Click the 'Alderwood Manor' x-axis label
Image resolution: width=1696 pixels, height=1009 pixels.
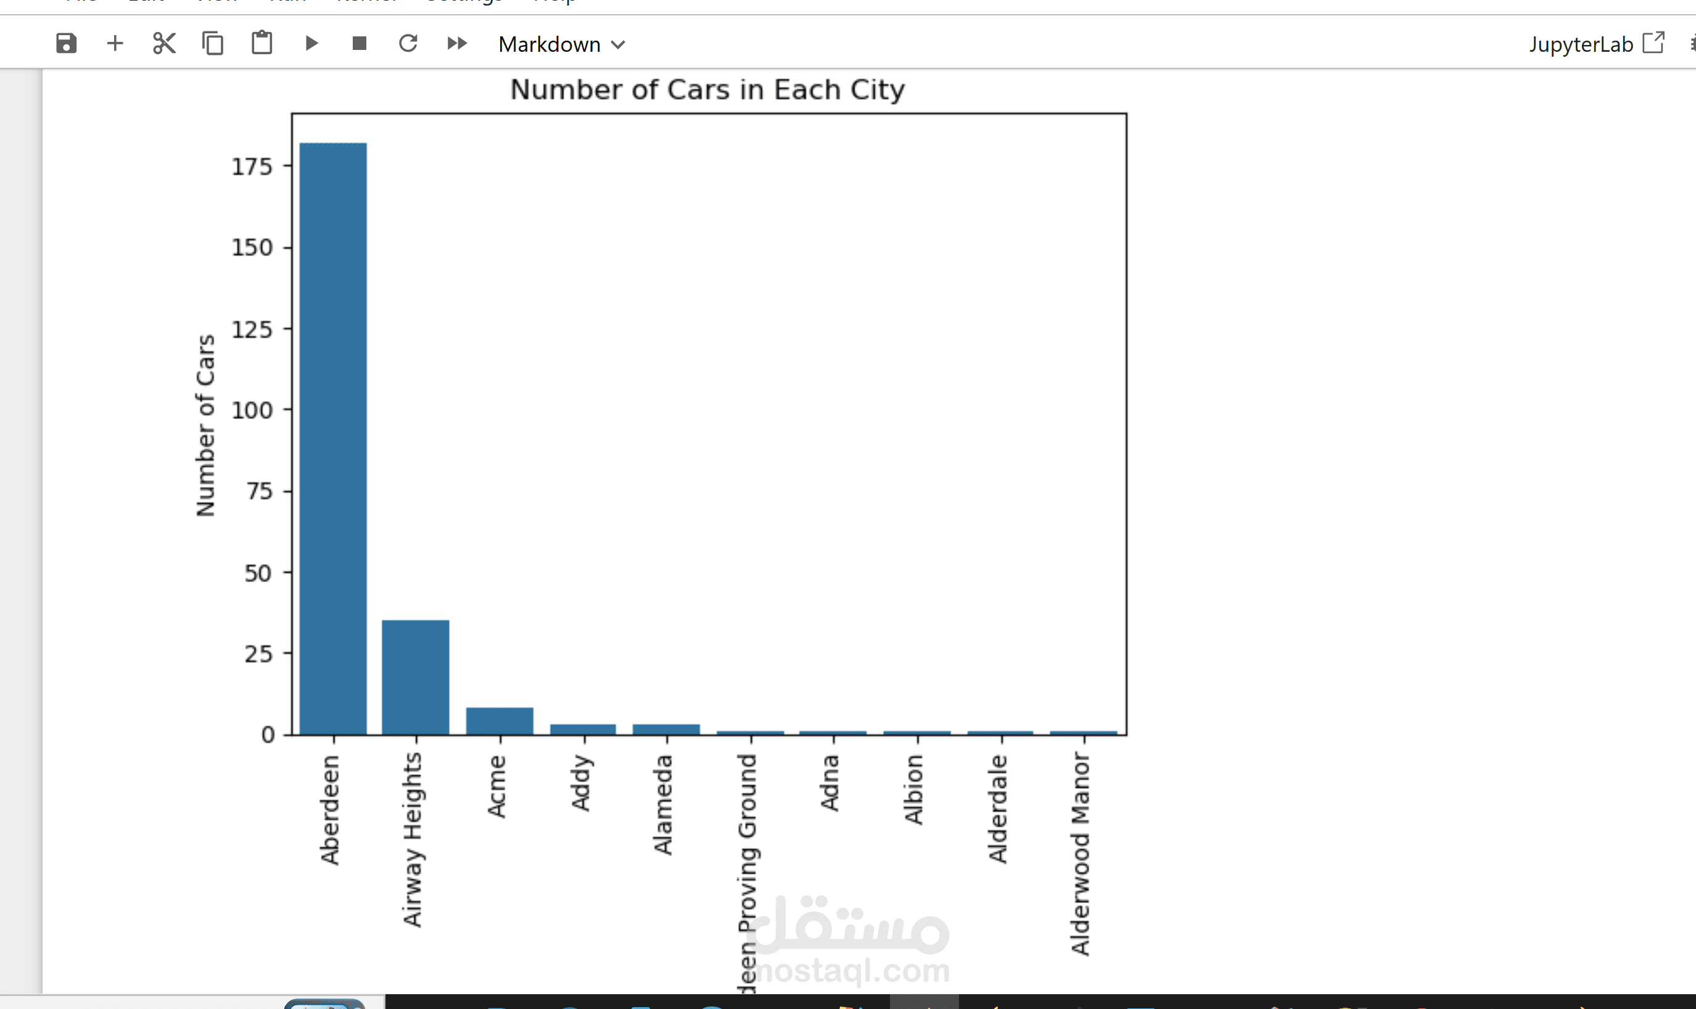pos(1081,853)
